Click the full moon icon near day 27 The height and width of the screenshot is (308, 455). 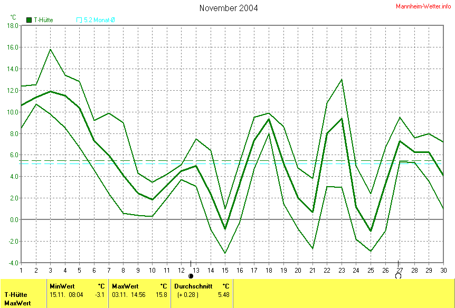[x=398, y=275]
